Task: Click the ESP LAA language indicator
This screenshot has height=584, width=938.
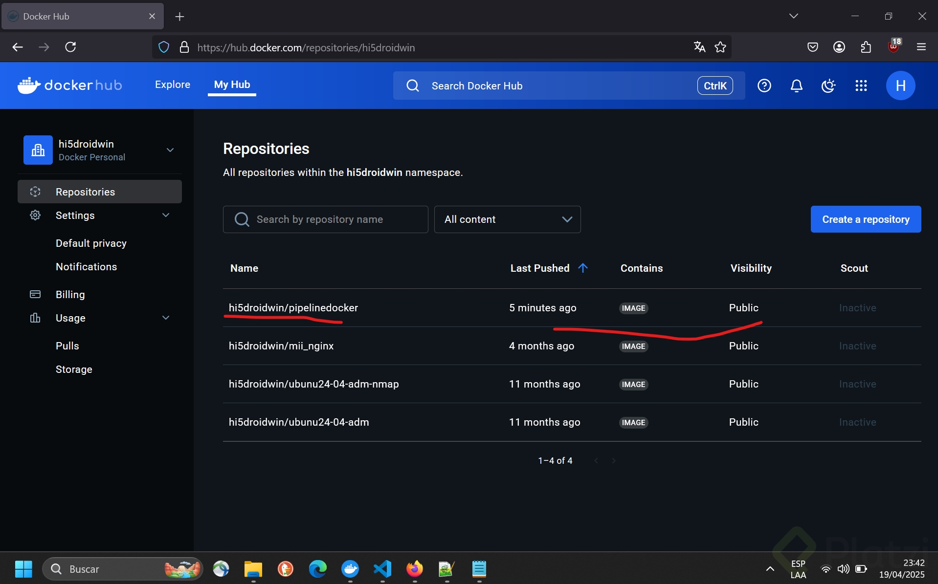Action: click(798, 569)
